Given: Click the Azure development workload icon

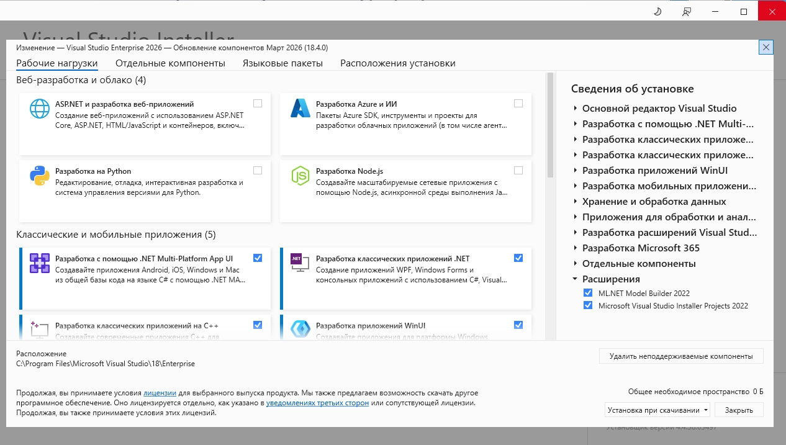Looking at the screenshot, I should [300, 109].
